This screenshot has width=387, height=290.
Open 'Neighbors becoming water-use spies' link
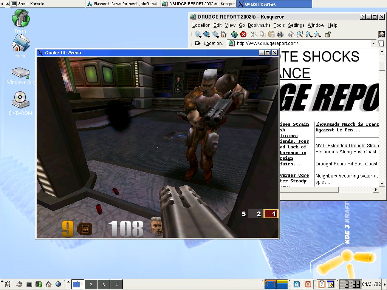tap(347, 179)
